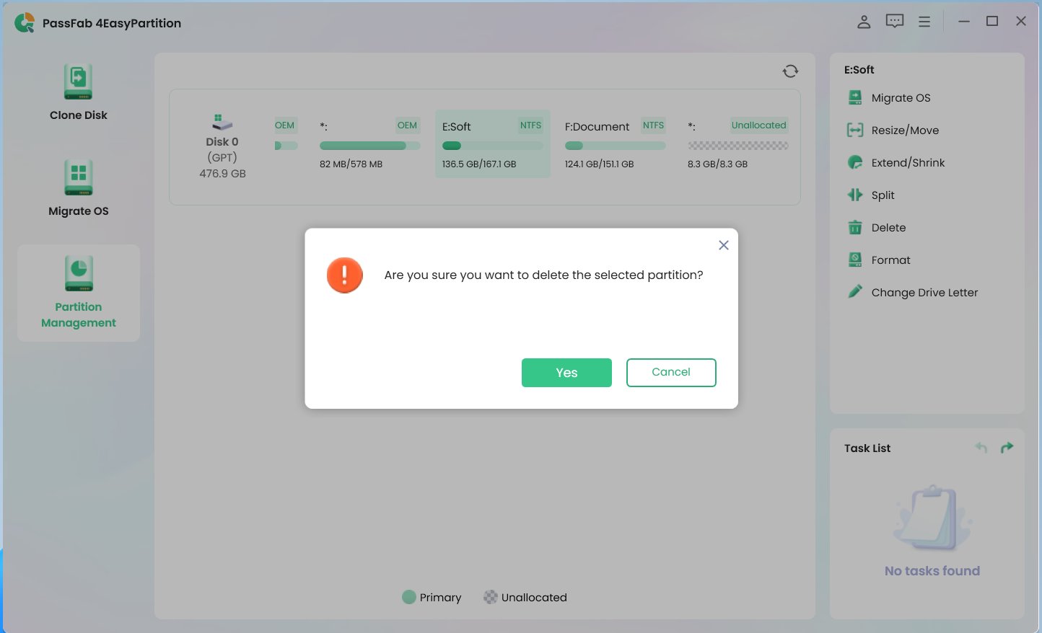Click the Resize/Move operation icon

pyautogui.click(x=854, y=130)
